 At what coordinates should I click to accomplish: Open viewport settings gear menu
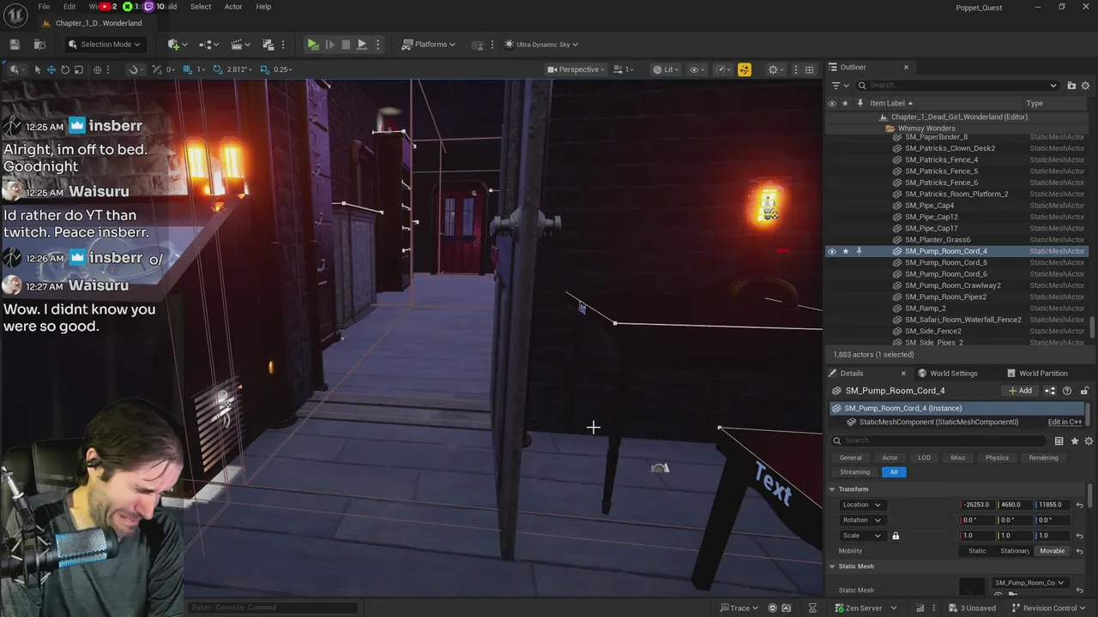coord(776,69)
